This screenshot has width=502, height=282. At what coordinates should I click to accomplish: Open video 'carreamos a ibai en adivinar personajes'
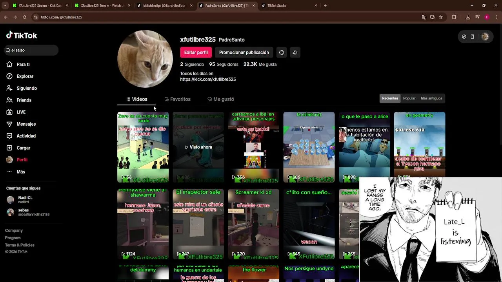pyautogui.click(x=253, y=147)
